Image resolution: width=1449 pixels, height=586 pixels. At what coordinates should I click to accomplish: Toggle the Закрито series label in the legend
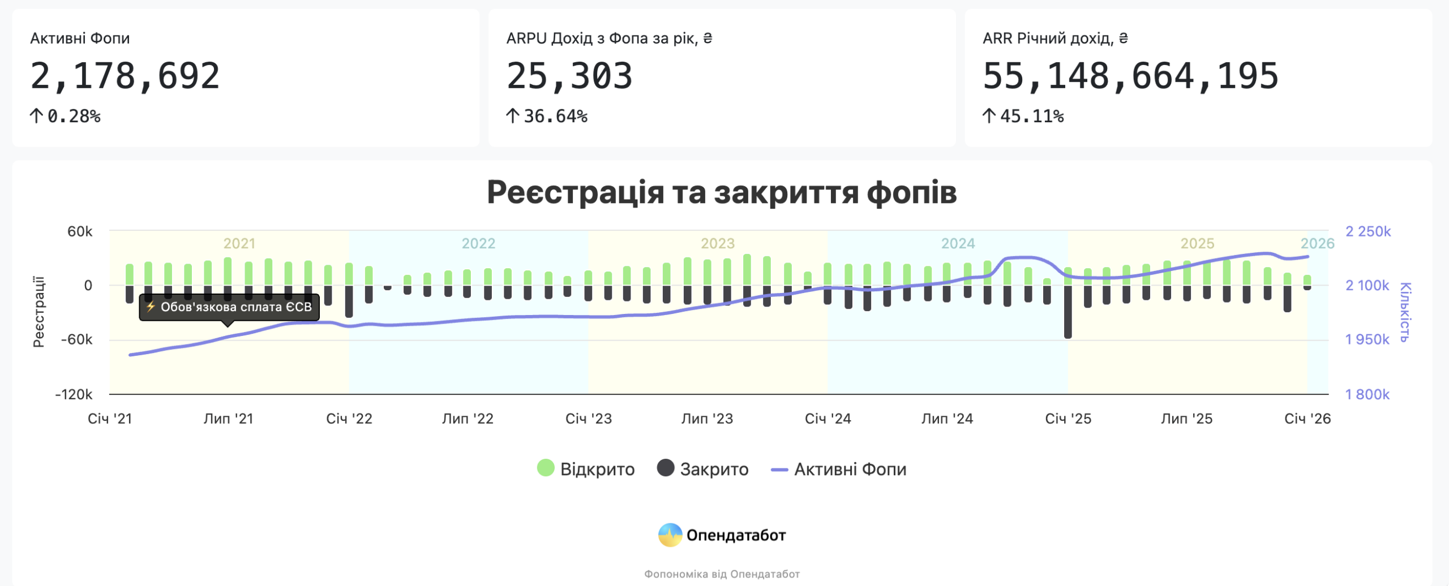[x=714, y=469]
